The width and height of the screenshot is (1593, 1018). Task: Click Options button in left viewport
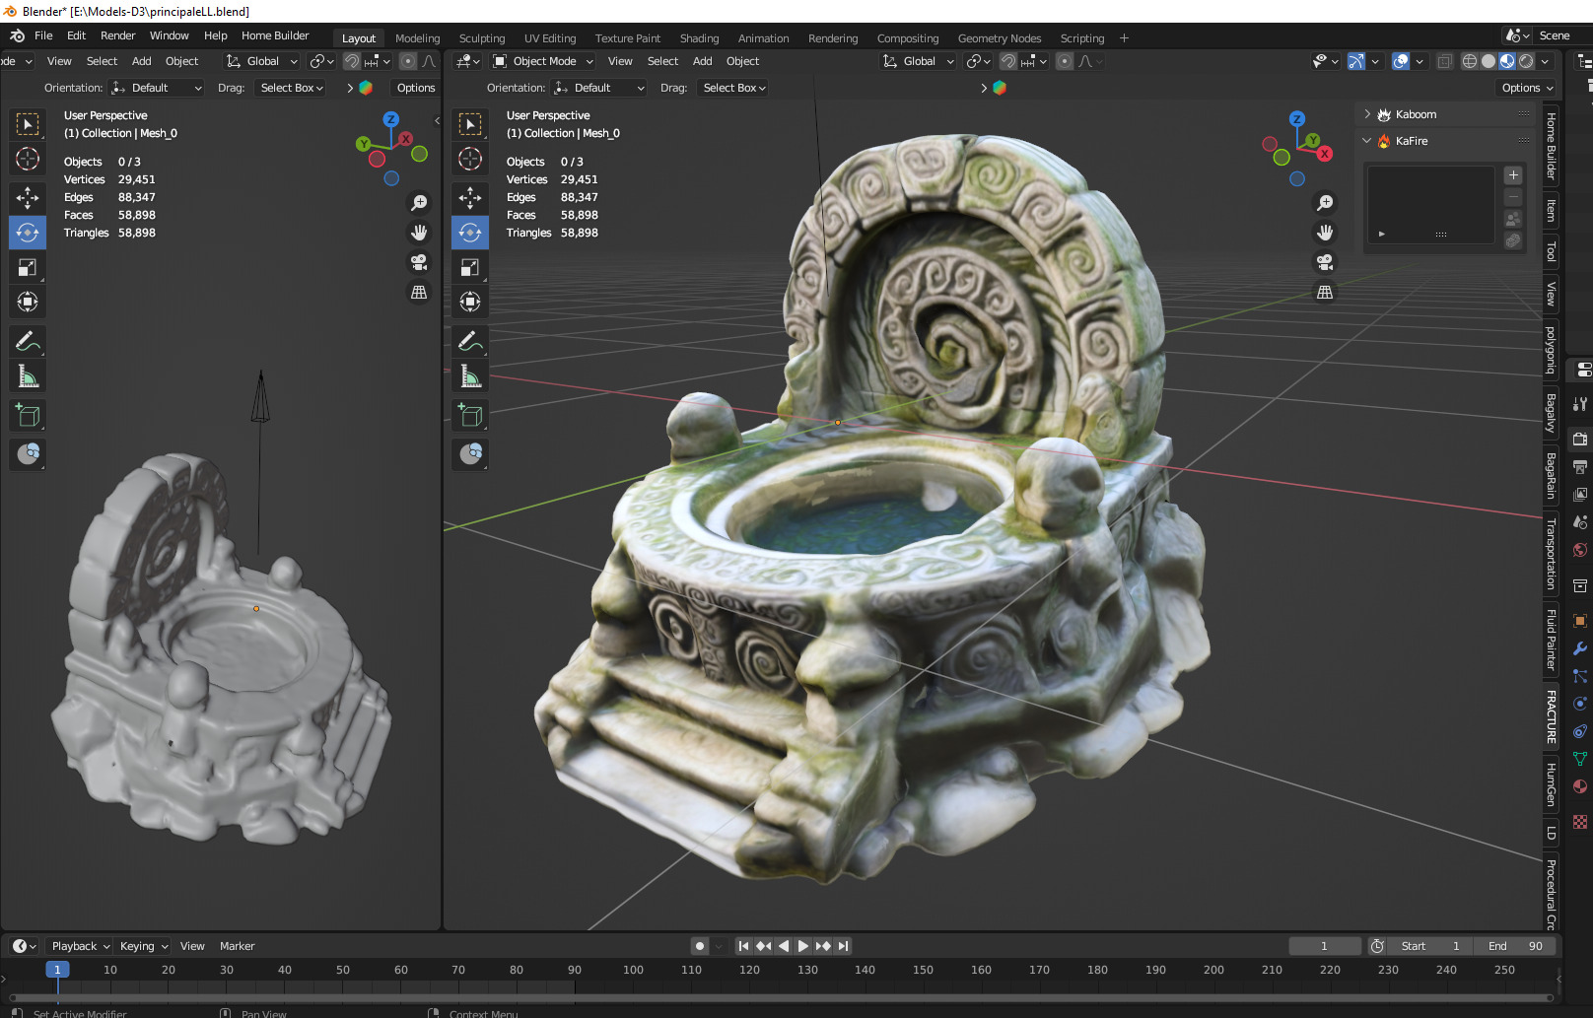416,88
